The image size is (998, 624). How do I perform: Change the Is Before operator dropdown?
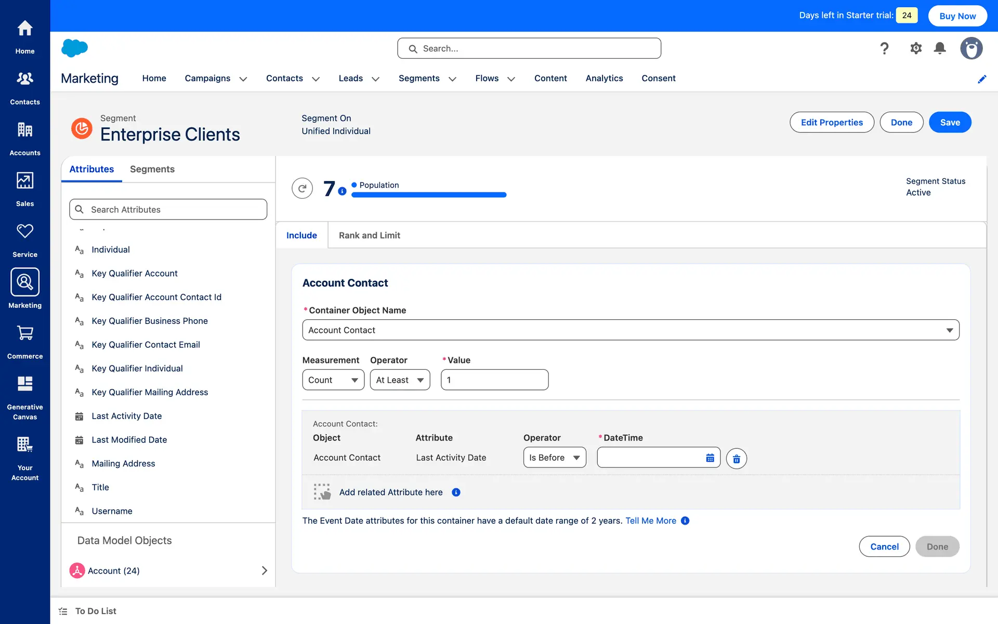(554, 458)
